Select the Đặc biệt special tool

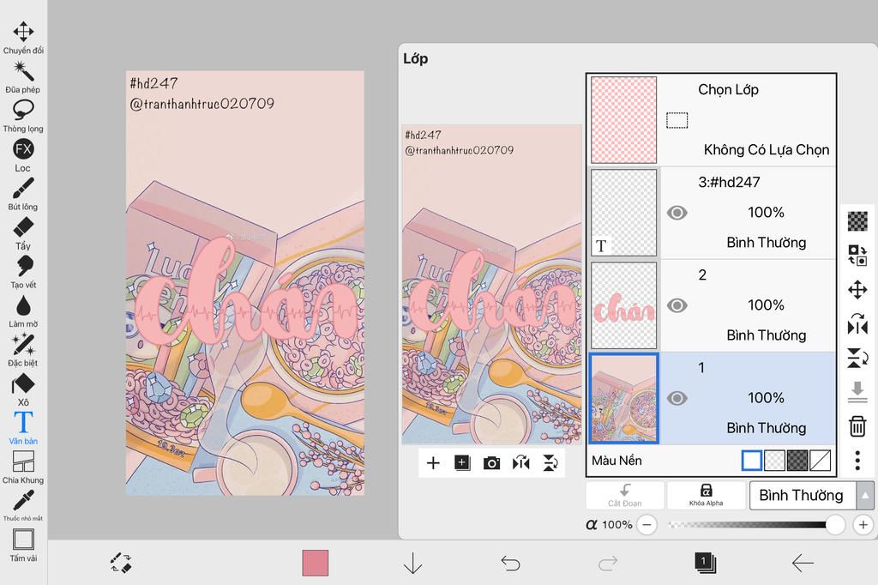click(23, 350)
